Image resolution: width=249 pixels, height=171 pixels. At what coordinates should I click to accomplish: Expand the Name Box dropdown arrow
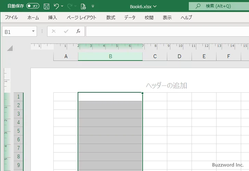[33, 31]
